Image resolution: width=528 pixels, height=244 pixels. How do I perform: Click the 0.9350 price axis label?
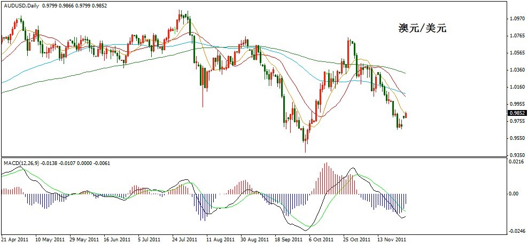[x=517, y=155]
